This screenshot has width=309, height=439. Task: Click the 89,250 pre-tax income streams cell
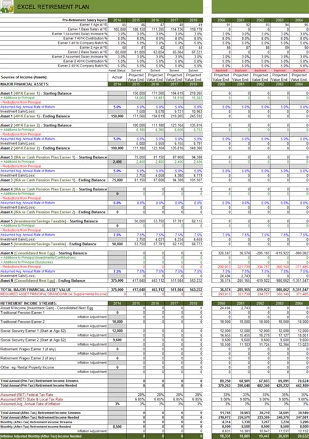[222, 381]
